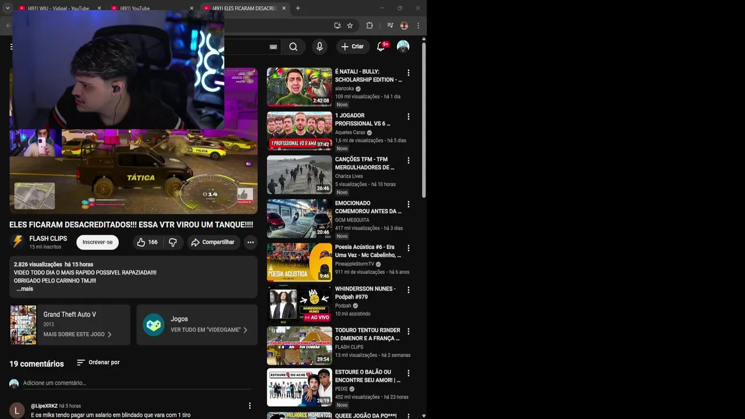Open more actions ellipsis beside Compartilhar

[x=250, y=242]
